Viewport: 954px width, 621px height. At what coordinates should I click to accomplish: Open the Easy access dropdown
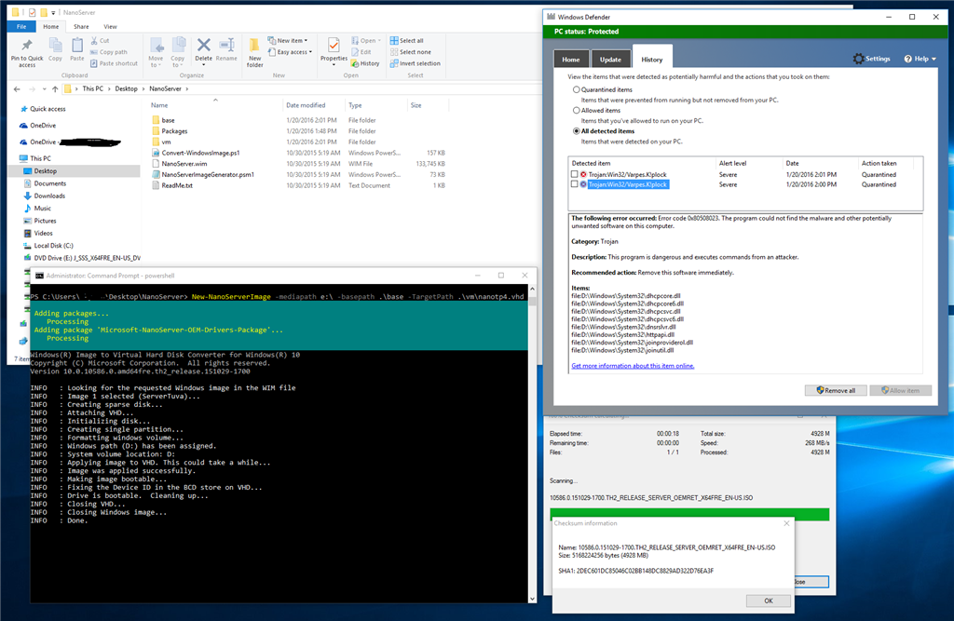coord(291,52)
